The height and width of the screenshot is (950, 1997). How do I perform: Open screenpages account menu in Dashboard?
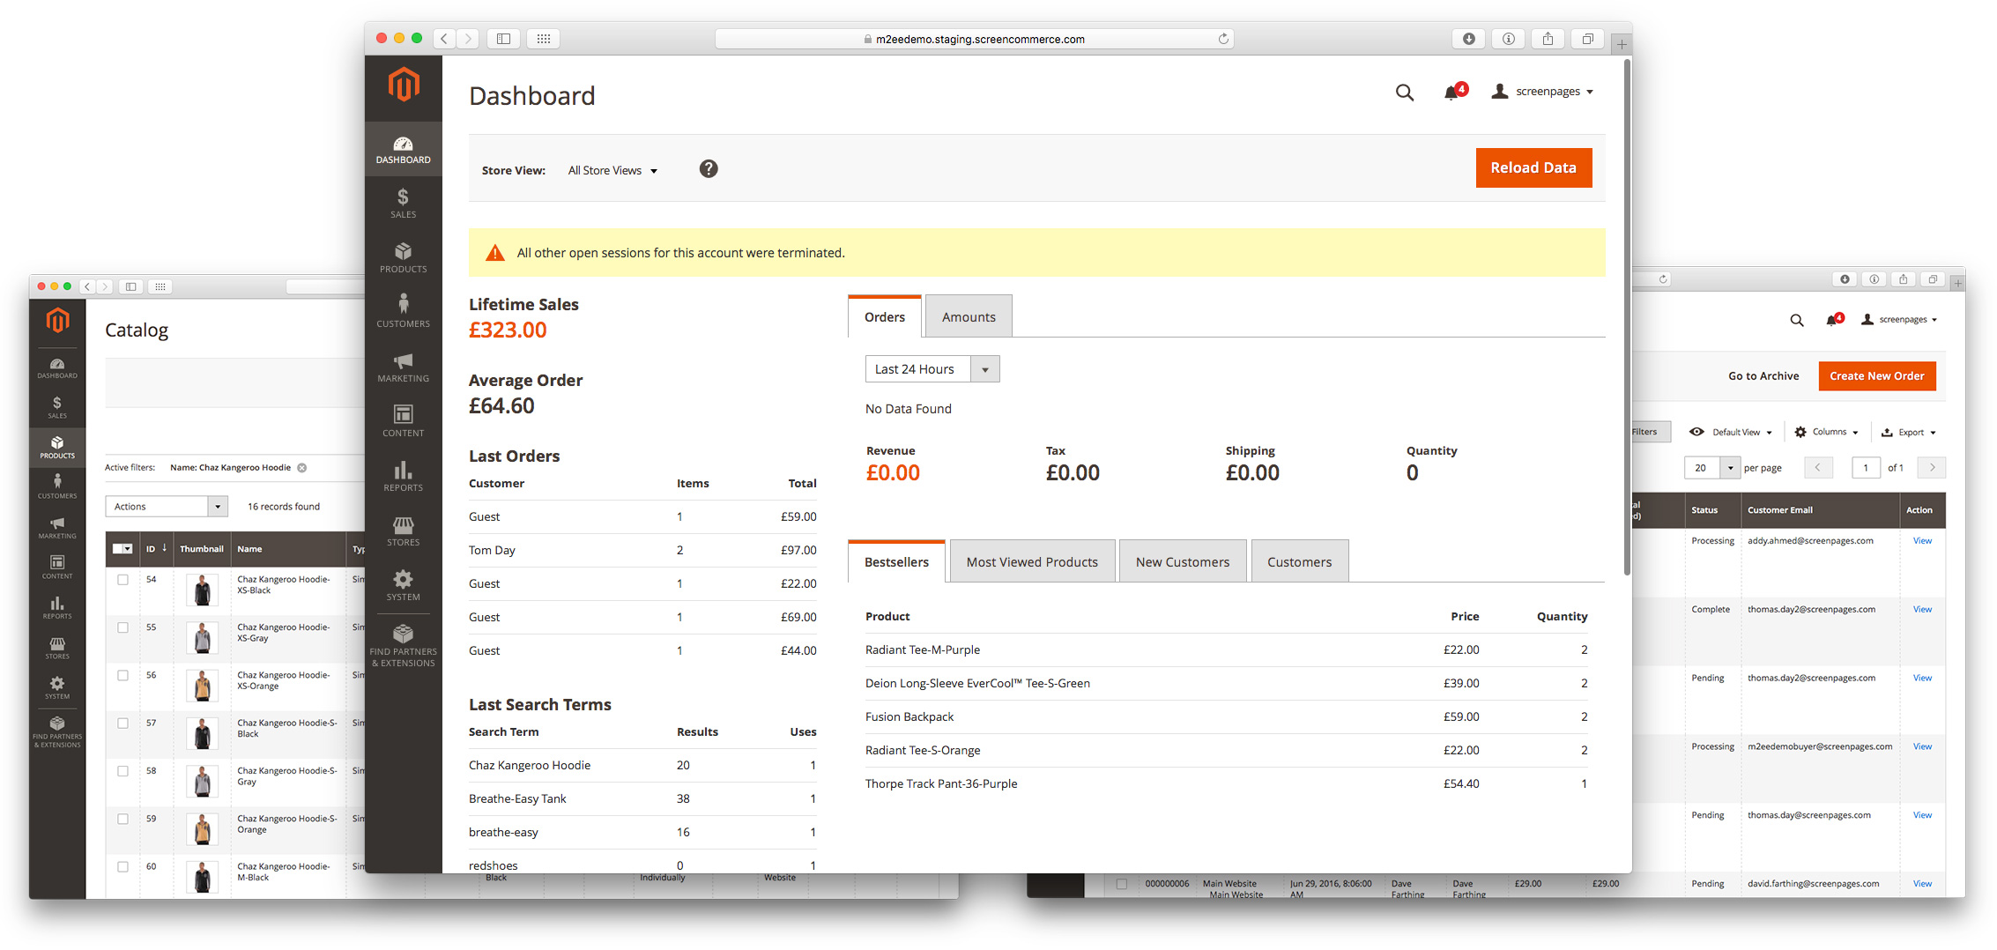pos(1542,92)
